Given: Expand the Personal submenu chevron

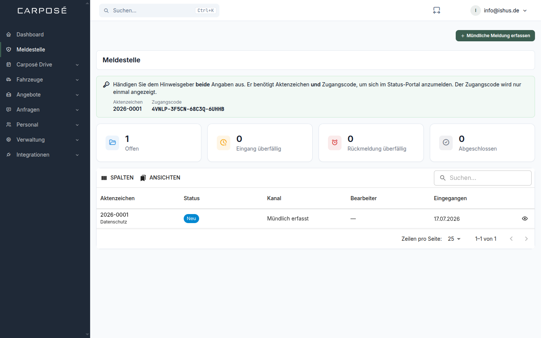Looking at the screenshot, I should 77,125.
